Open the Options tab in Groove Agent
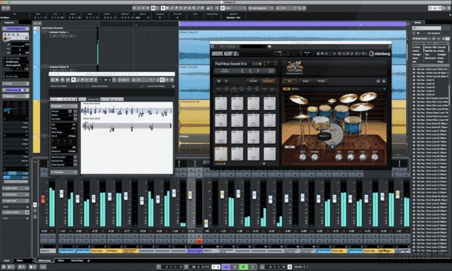This screenshot has width=452, height=271. [321, 81]
